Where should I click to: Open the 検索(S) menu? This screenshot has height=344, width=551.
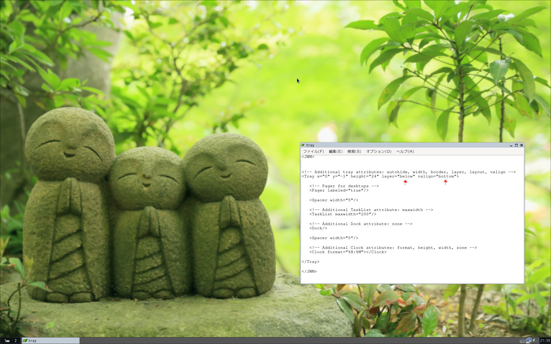(354, 151)
